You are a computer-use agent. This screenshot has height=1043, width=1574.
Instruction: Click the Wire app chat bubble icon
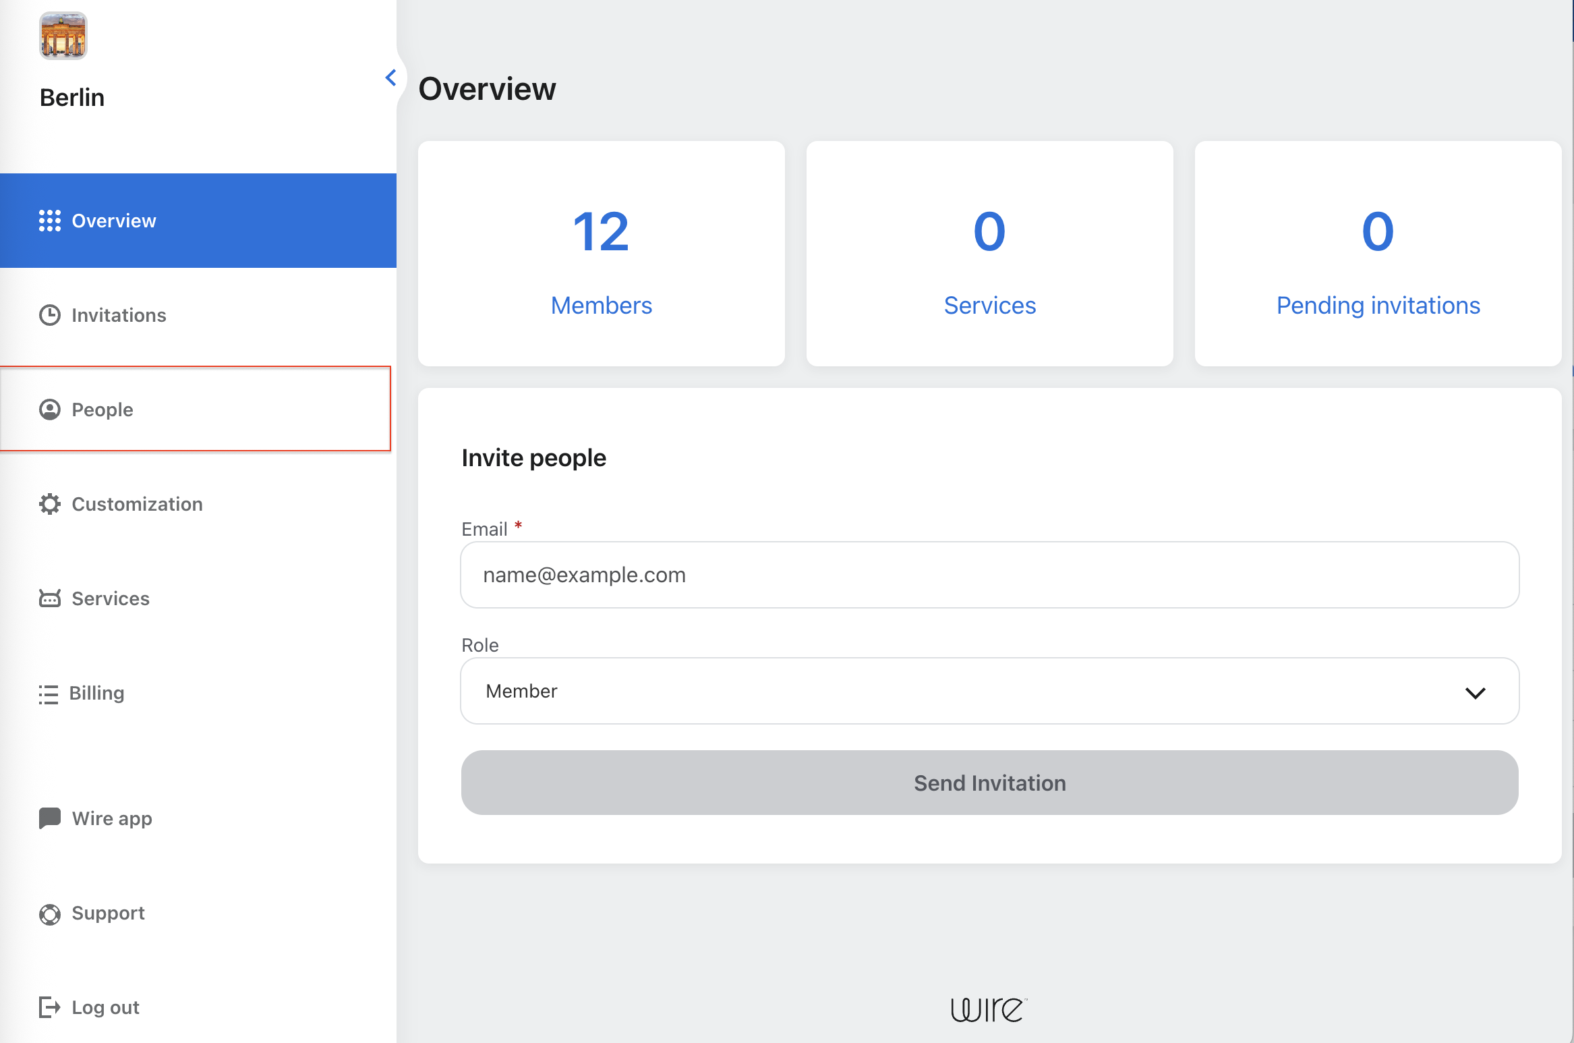point(50,818)
